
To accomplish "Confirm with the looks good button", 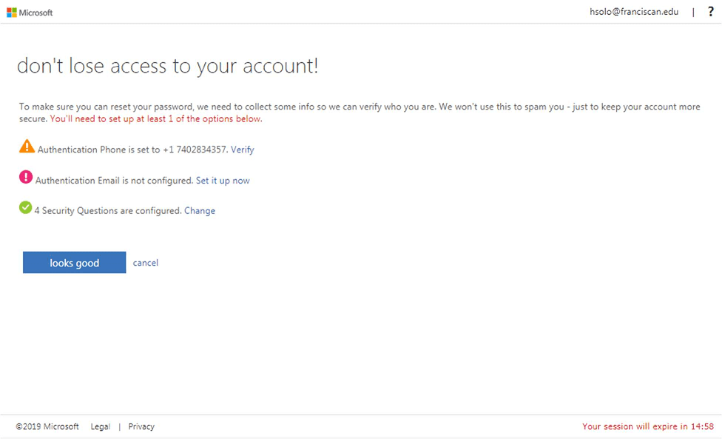I will [74, 263].
